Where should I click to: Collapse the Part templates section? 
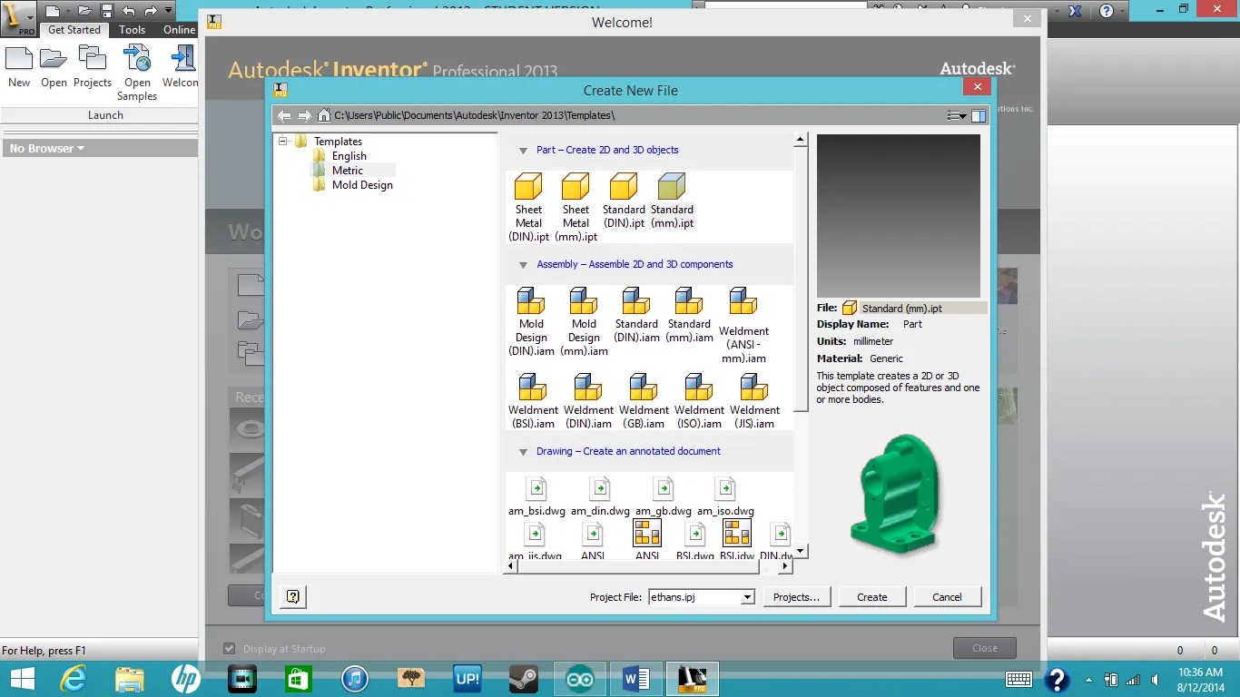(523, 151)
